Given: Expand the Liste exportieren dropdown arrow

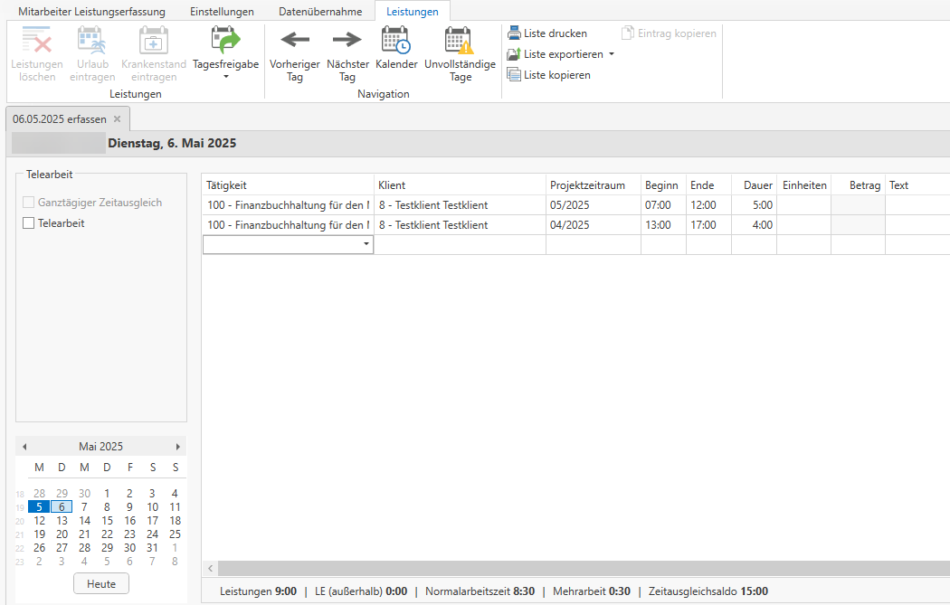Looking at the screenshot, I should pos(612,54).
